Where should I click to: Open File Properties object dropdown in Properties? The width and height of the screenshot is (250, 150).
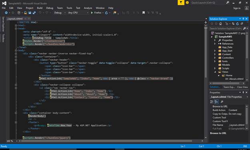click(247, 97)
